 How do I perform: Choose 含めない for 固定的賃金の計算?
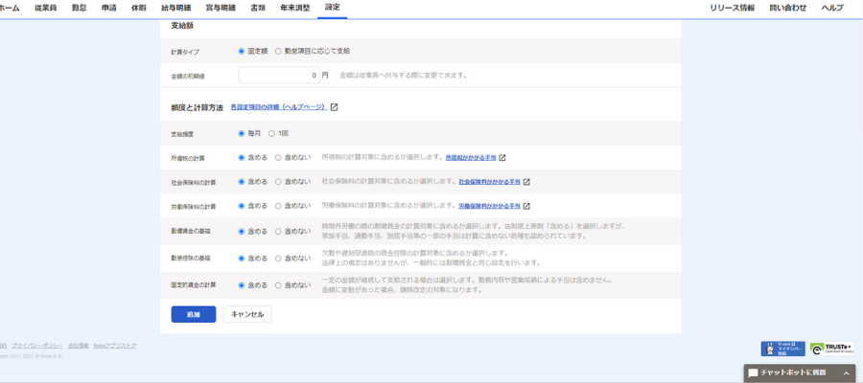[279, 285]
